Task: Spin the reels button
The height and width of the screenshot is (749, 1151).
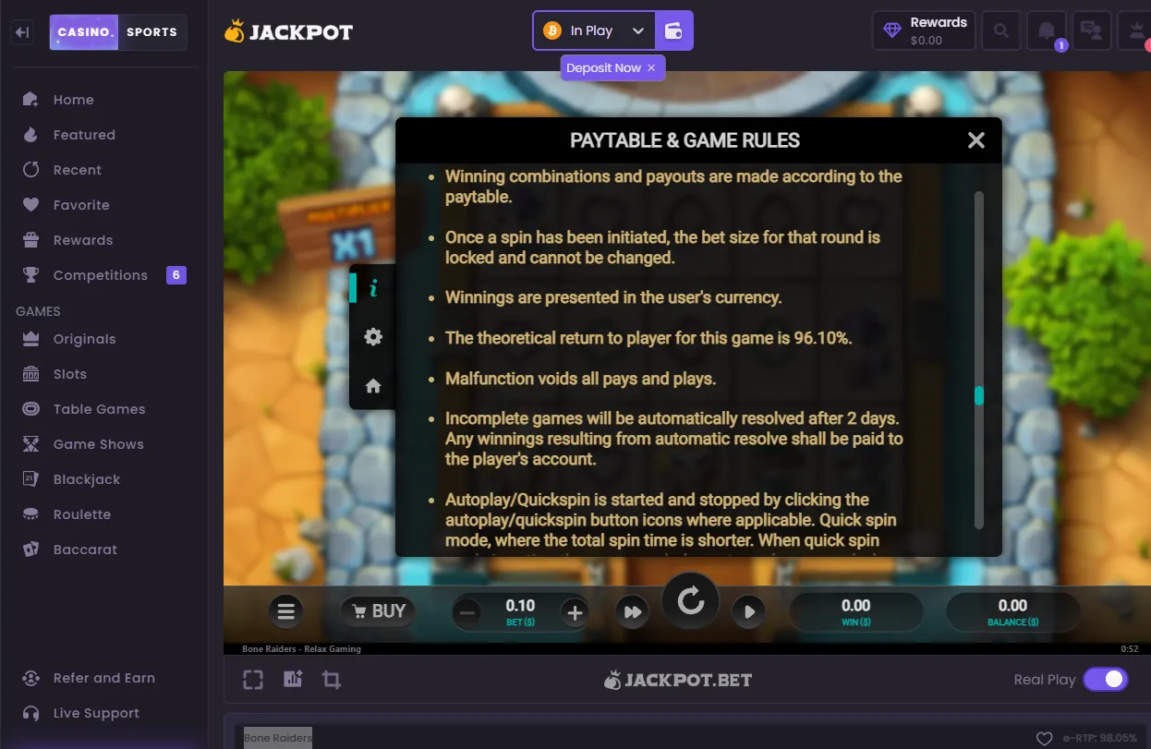Action: pos(690,602)
